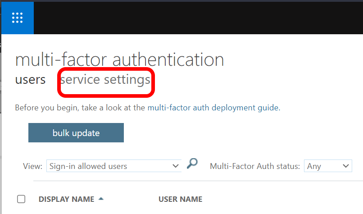This screenshot has height=214, width=363.
Task: Open the app launcher waffle icon
Action: click(17, 18)
